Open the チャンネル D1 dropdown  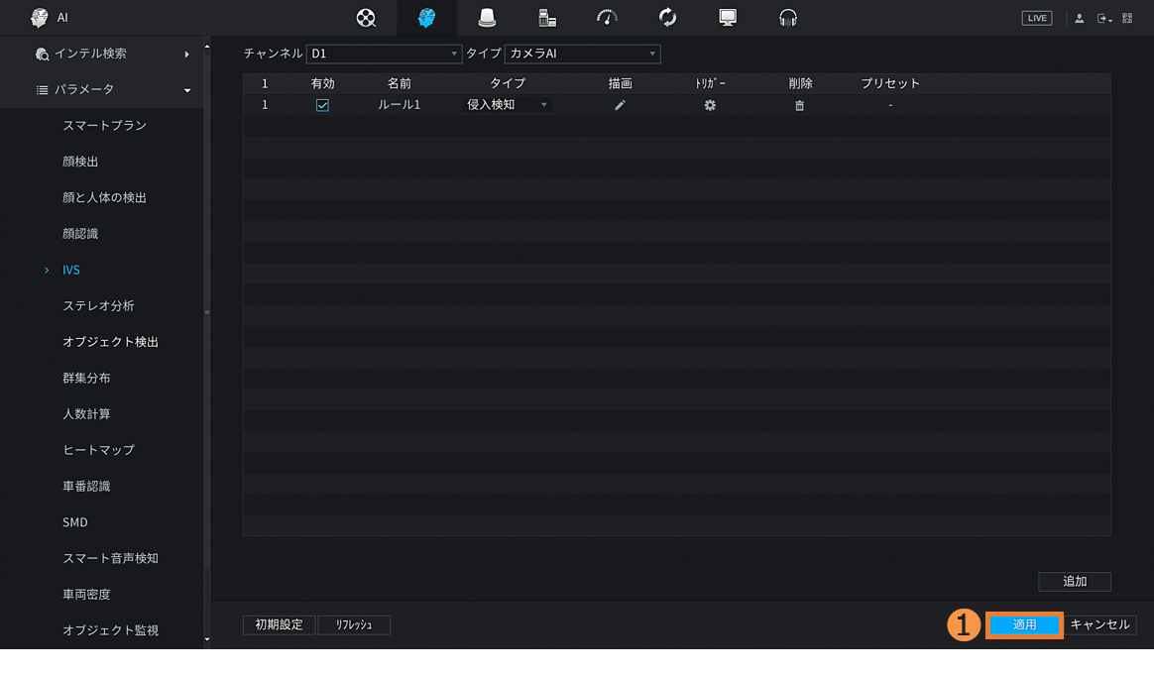384,54
